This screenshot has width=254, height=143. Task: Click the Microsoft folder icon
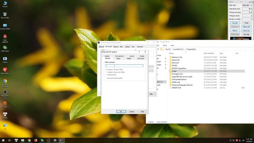[170, 63]
